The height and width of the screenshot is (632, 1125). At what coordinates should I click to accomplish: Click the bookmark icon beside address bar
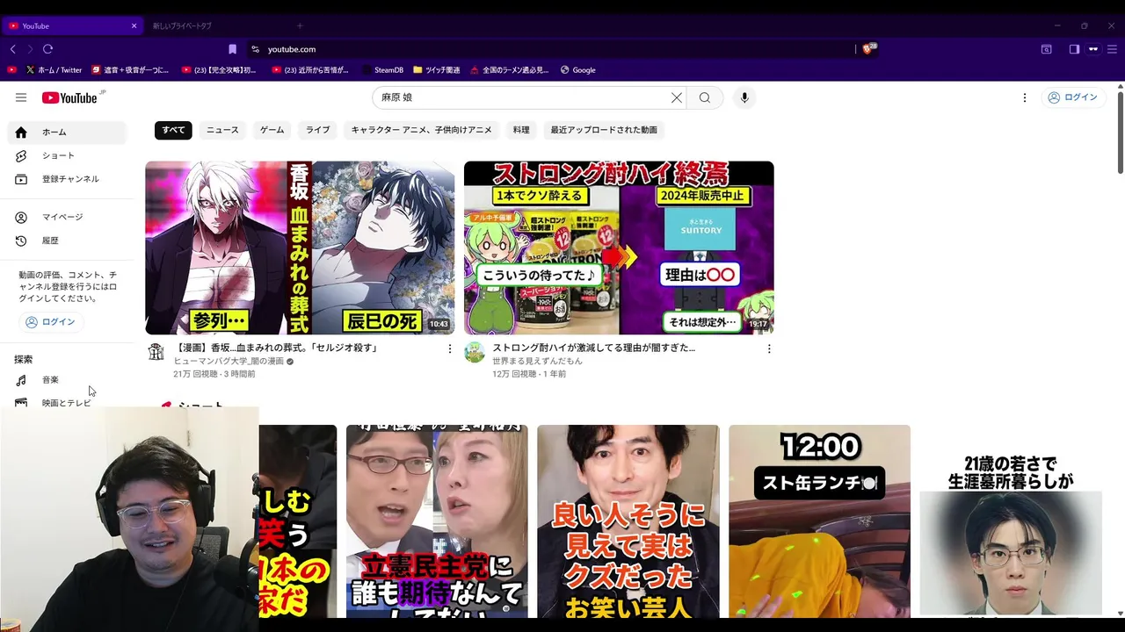point(232,49)
